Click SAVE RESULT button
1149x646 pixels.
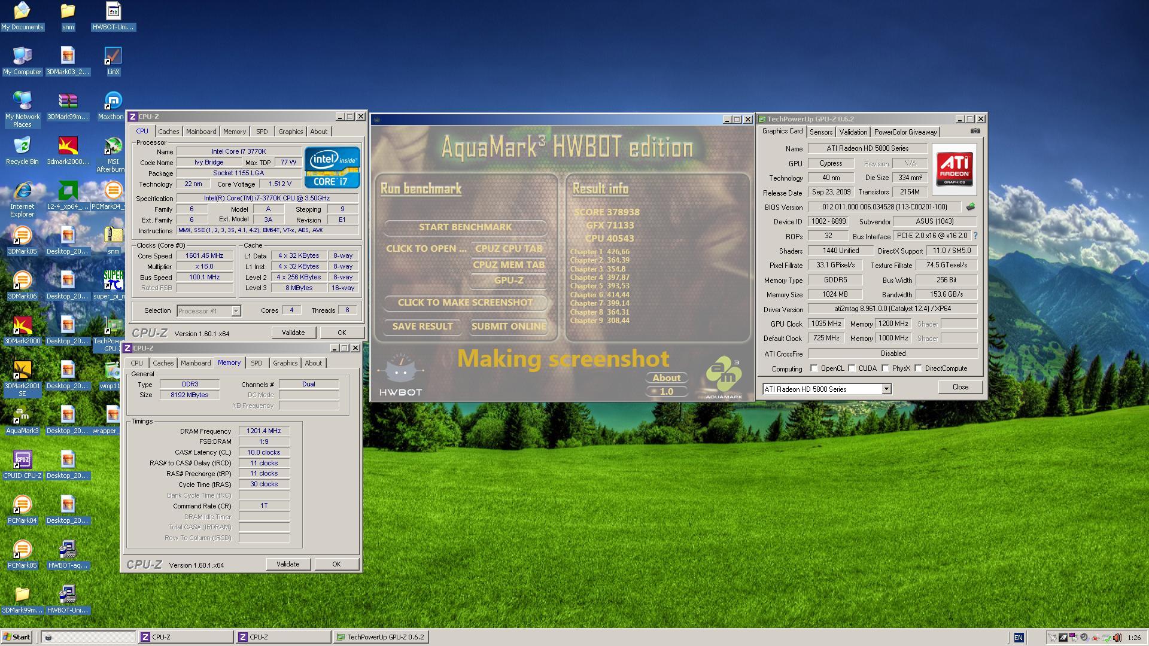tap(422, 327)
